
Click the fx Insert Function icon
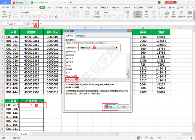click(36, 23)
